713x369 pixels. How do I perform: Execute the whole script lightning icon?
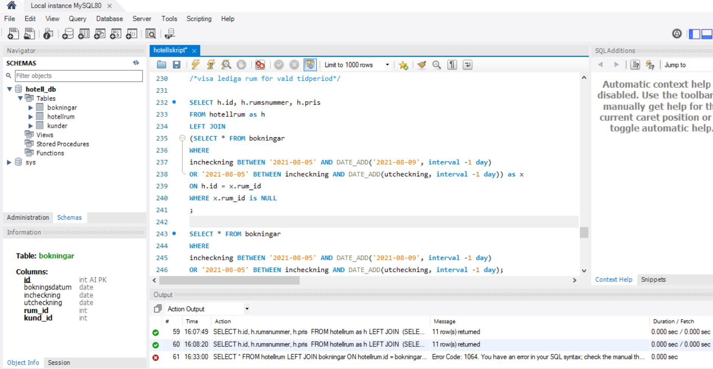click(x=195, y=65)
